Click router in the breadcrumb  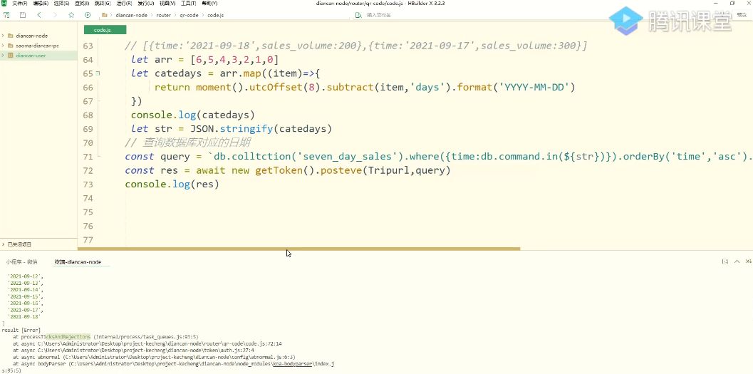(x=163, y=16)
